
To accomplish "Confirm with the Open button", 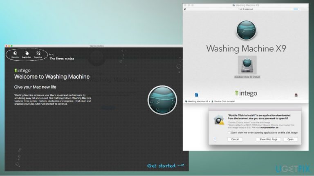I will pyautogui.click(x=290, y=139).
